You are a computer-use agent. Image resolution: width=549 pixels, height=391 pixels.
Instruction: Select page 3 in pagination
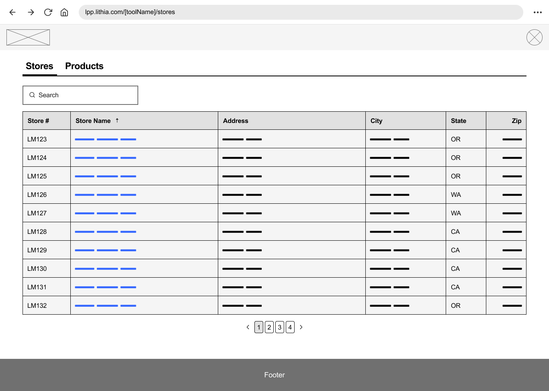(280, 327)
